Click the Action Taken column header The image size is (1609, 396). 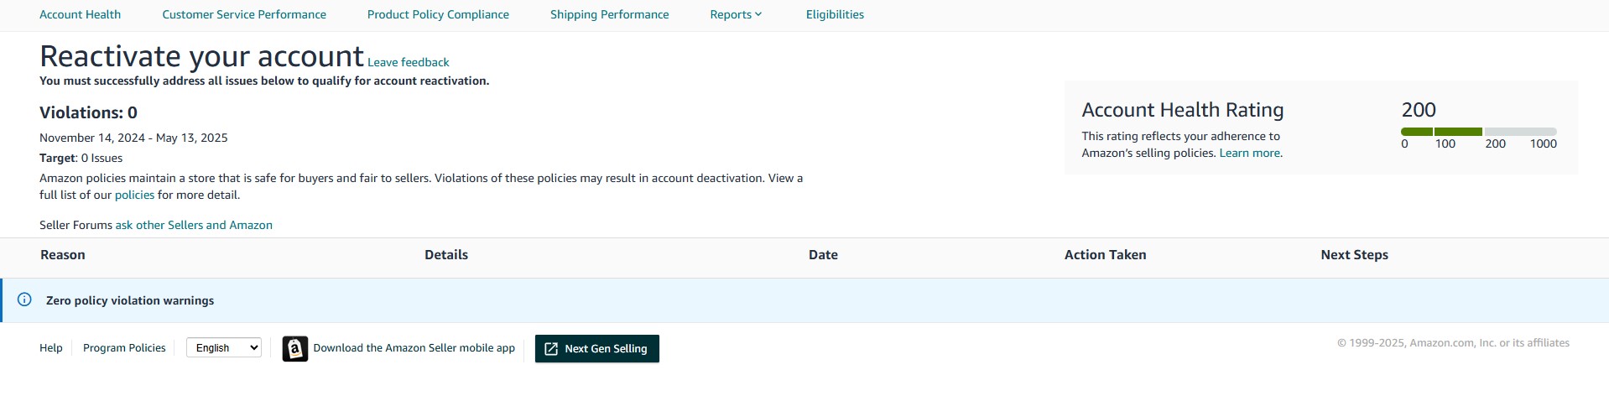[1105, 255]
